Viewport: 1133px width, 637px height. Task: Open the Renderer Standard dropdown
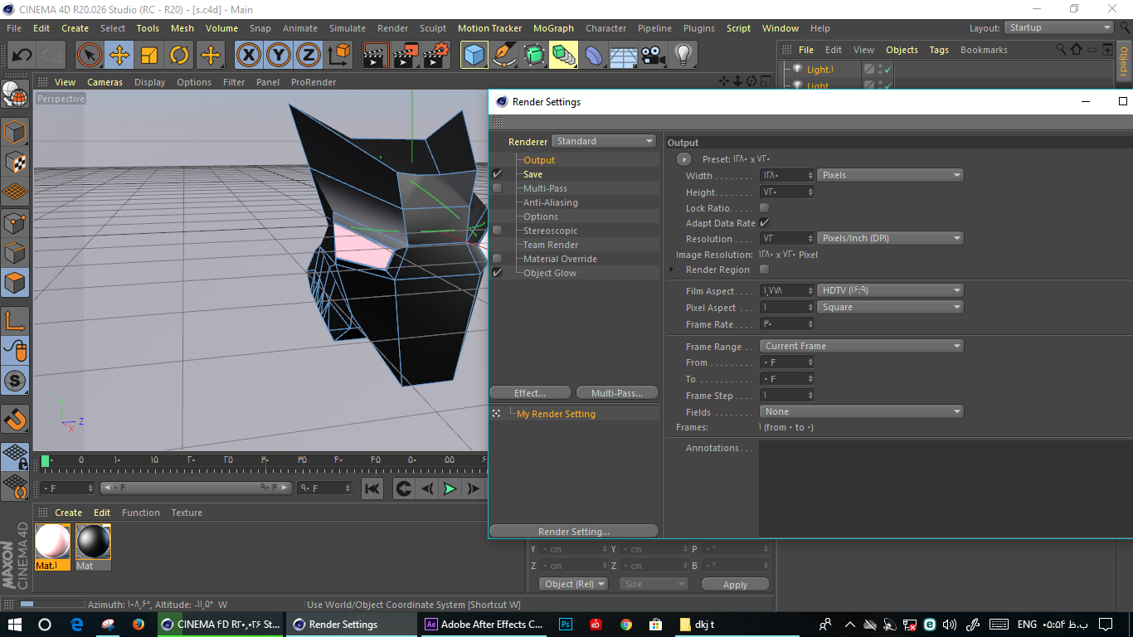click(604, 141)
